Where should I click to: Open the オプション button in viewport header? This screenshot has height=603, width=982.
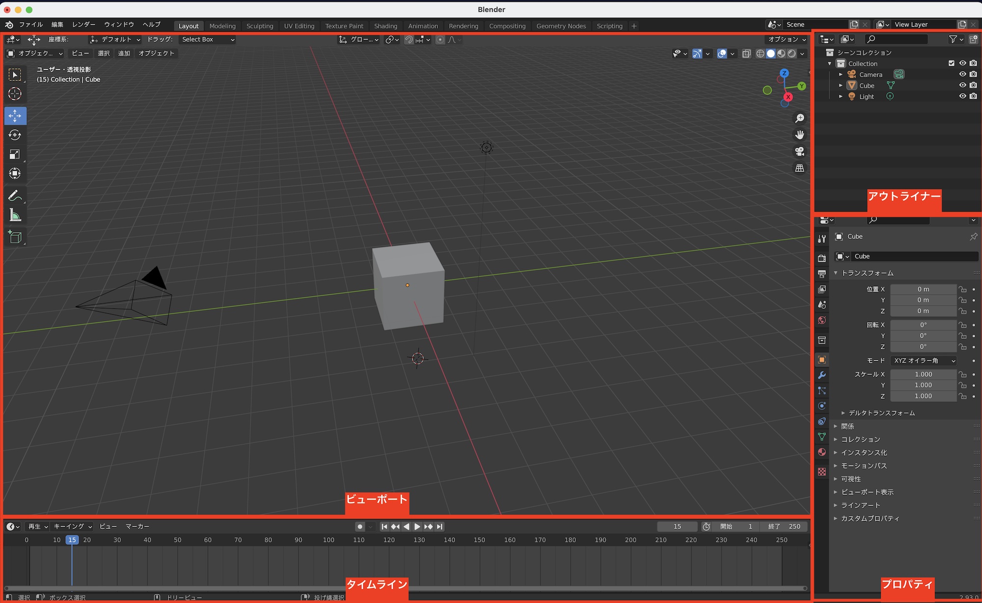tap(787, 39)
